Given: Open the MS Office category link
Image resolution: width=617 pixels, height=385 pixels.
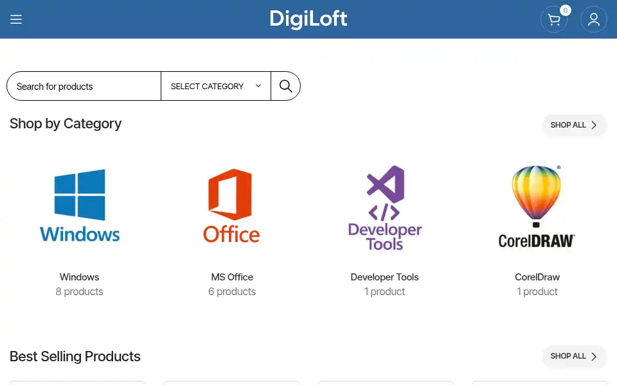Looking at the screenshot, I should pos(232,277).
